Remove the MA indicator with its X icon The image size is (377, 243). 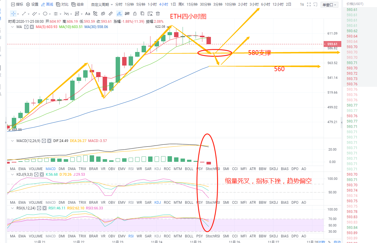(32, 27)
